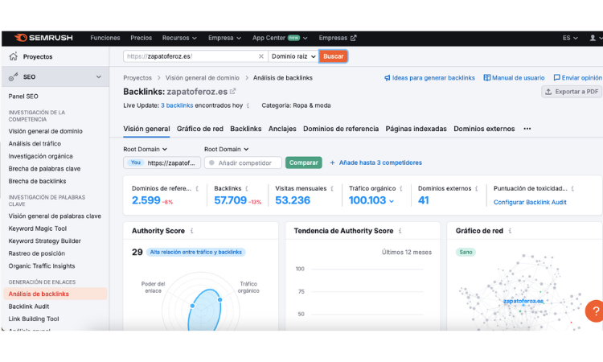Click info icon beside Authority Score title
603x362 pixels.
pyautogui.click(x=192, y=231)
